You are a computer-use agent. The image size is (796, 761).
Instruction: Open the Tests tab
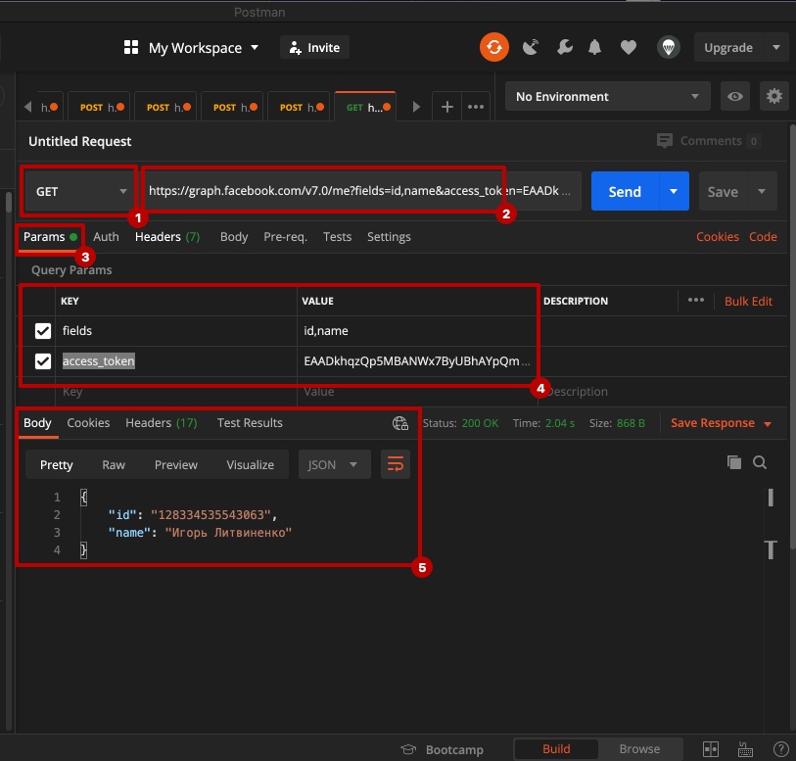(x=337, y=237)
